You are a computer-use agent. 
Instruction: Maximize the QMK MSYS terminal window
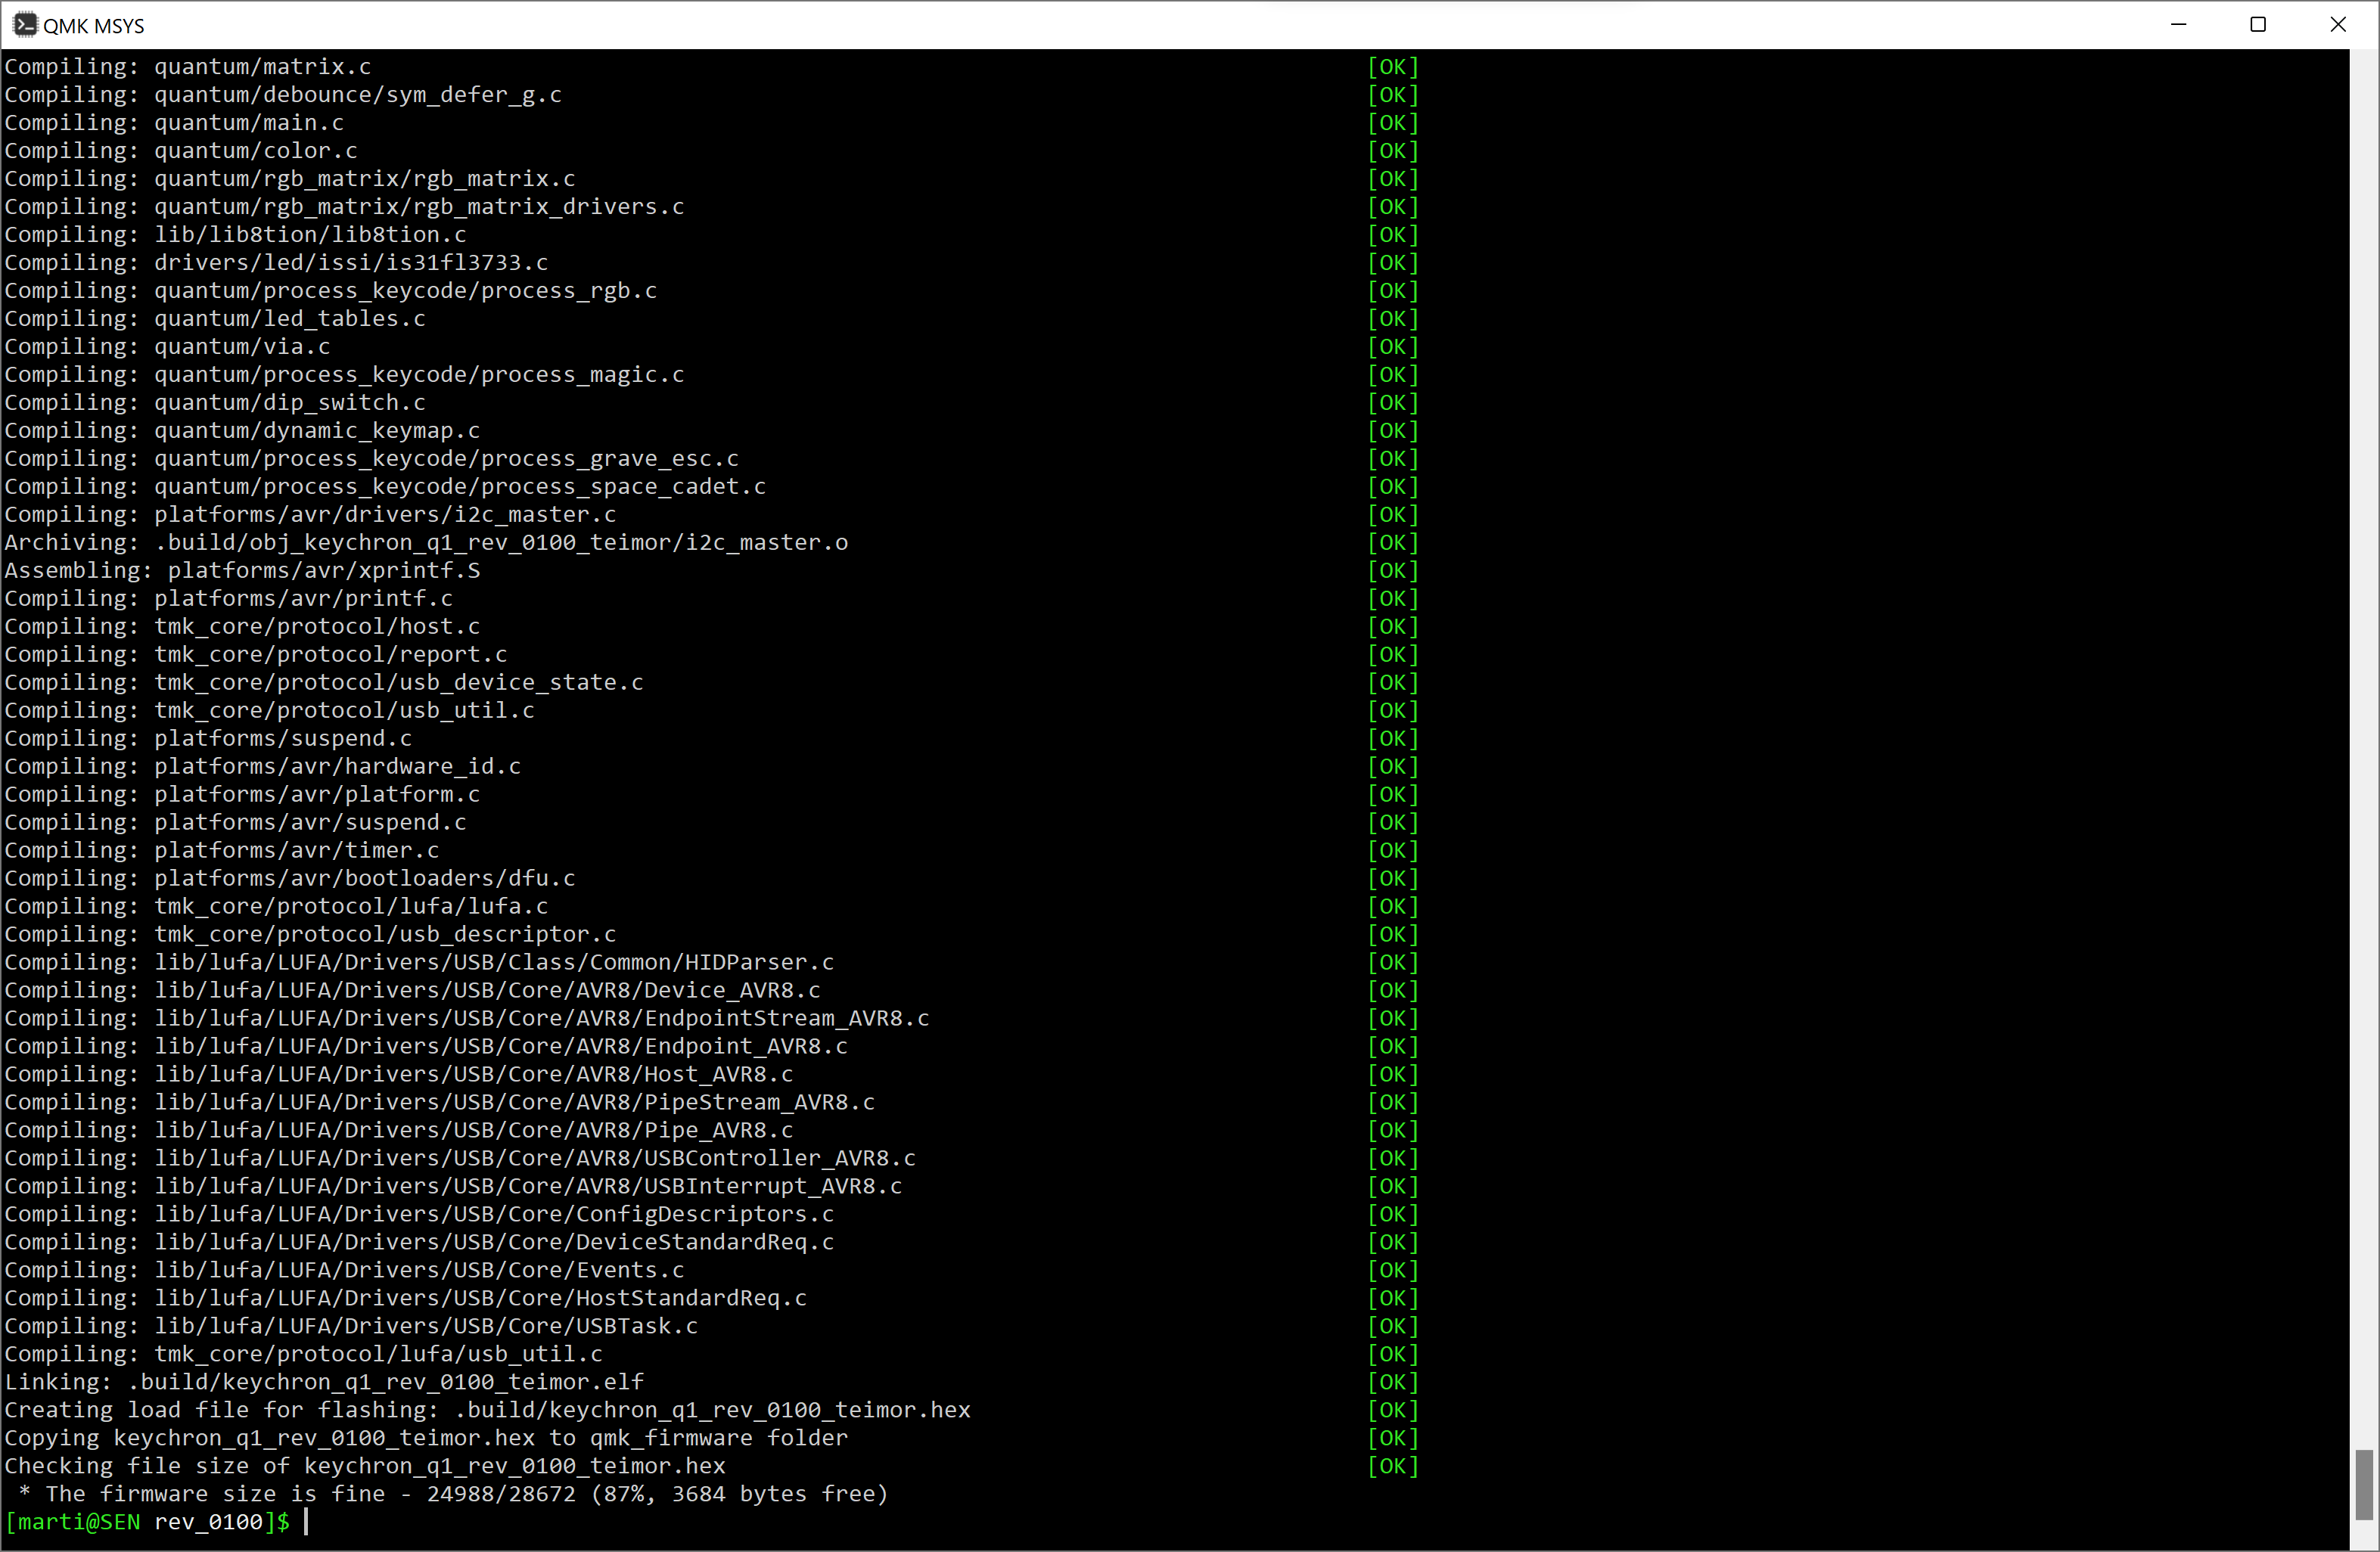(2258, 24)
